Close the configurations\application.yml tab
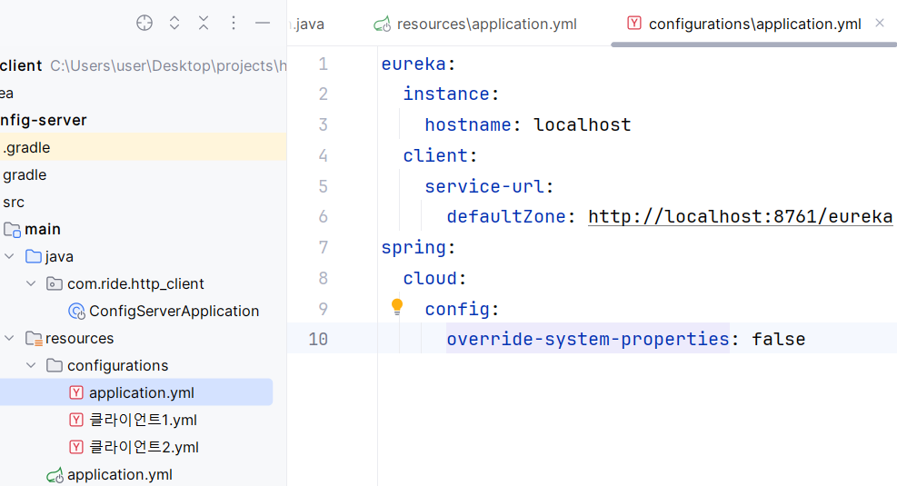The height and width of the screenshot is (486, 897). tap(880, 23)
